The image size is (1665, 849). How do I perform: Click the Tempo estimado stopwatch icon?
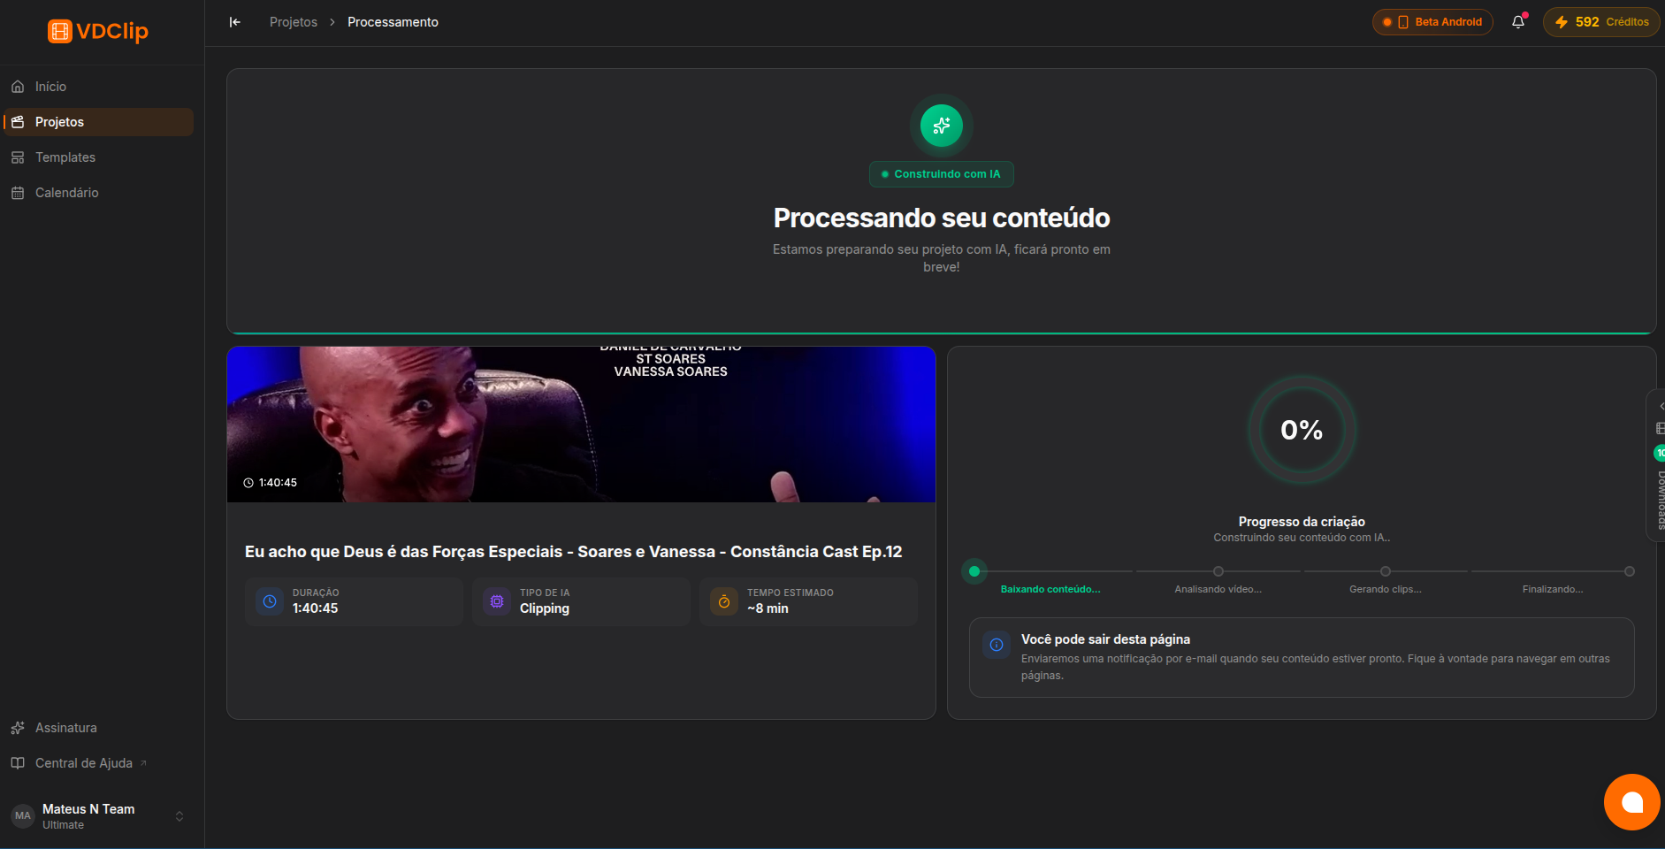(x=724, y=601)
